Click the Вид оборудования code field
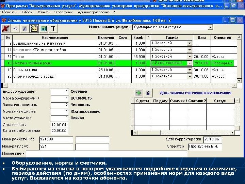 [60, 92]
